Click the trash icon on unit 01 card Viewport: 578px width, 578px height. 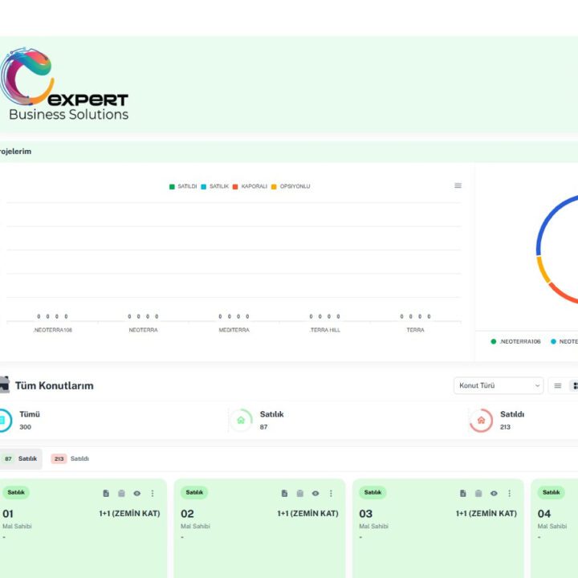pyautogui.click(x=121, y=494)
